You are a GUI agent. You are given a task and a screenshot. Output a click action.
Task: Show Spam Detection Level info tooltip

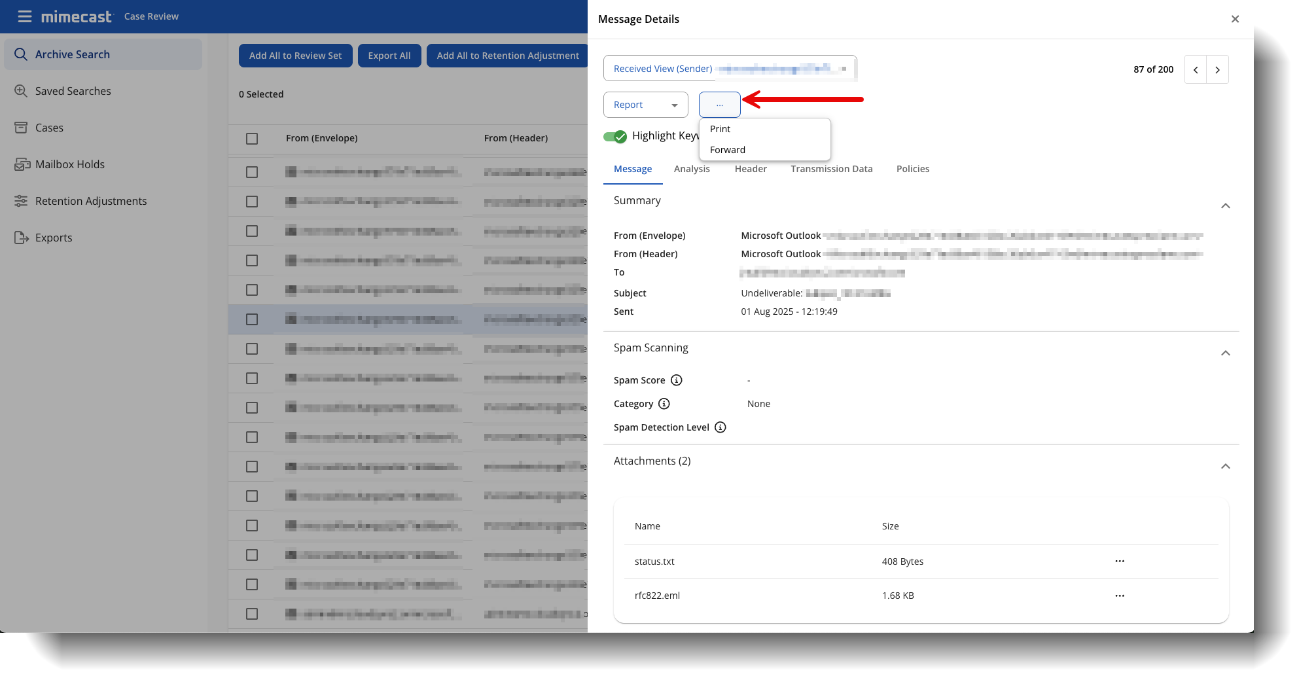(x=720, y=427)
